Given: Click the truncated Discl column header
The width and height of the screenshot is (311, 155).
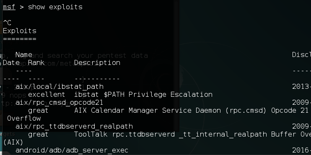Looking at the screenshot, I should pyautogui.click(x=301, y=55).
